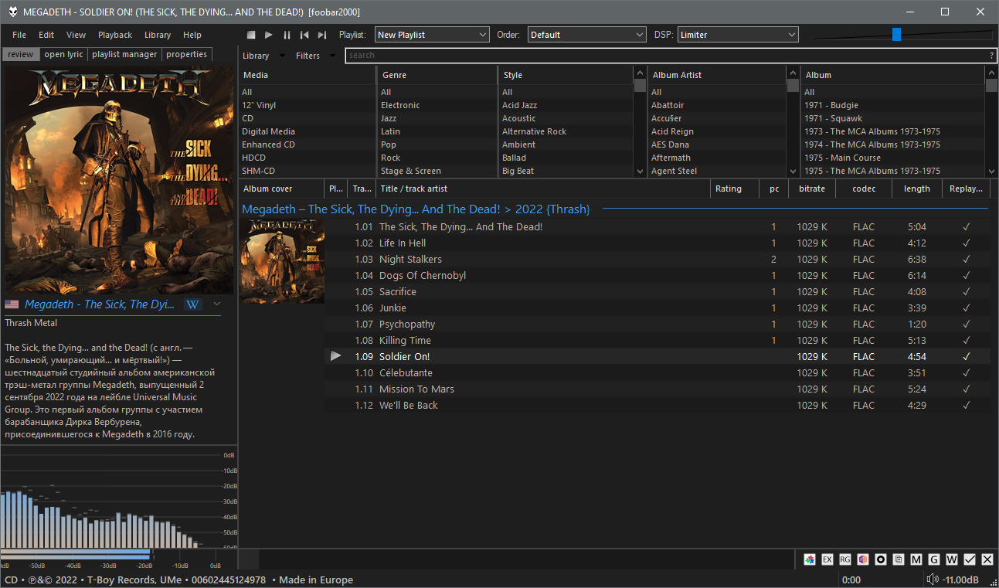Open the Order dropdown set to Default
The height and width of the screenshot is (588, 999).
586,35
